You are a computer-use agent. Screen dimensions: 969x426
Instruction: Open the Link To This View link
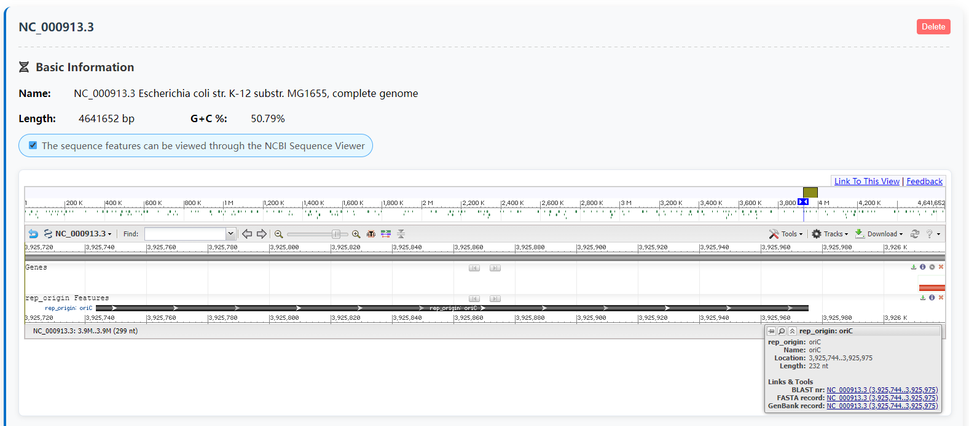tap(866, 181)
